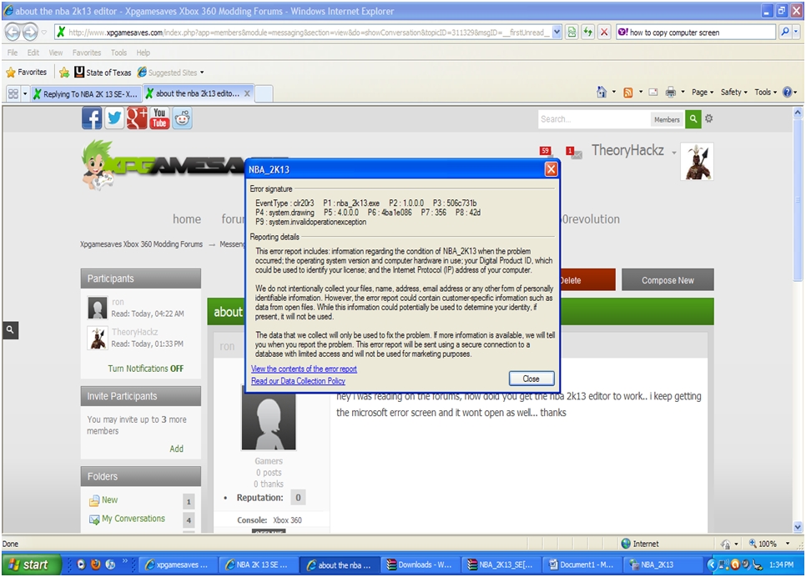Image resolution: width=806 pixels, height=577 pixels.
Task: Switch to 'Replying To NBA 2K 13 SE' tab
Action: (x=84, y=94)
